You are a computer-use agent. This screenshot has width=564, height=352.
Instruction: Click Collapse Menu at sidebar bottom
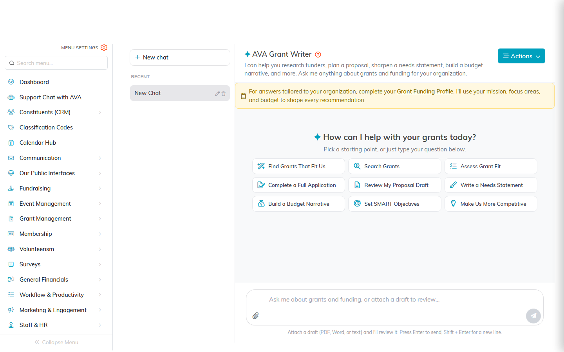56,342
